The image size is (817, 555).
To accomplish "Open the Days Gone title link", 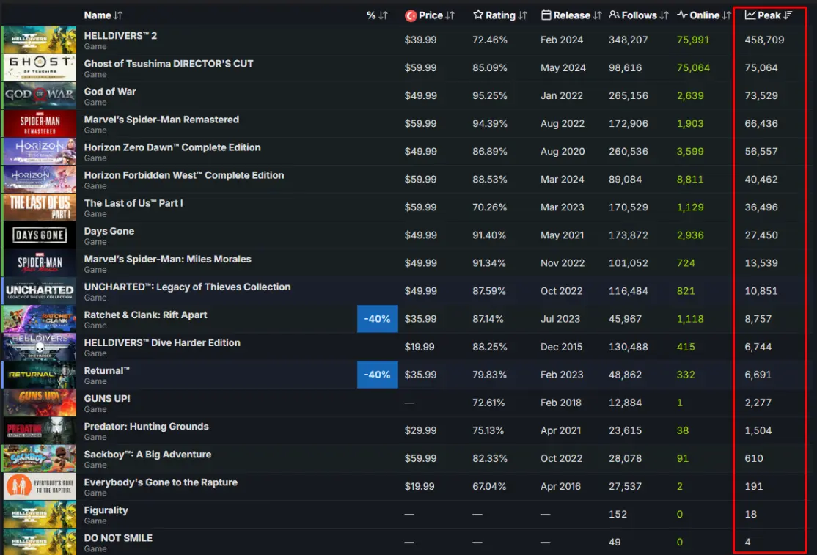I will (x=109, y=231).
